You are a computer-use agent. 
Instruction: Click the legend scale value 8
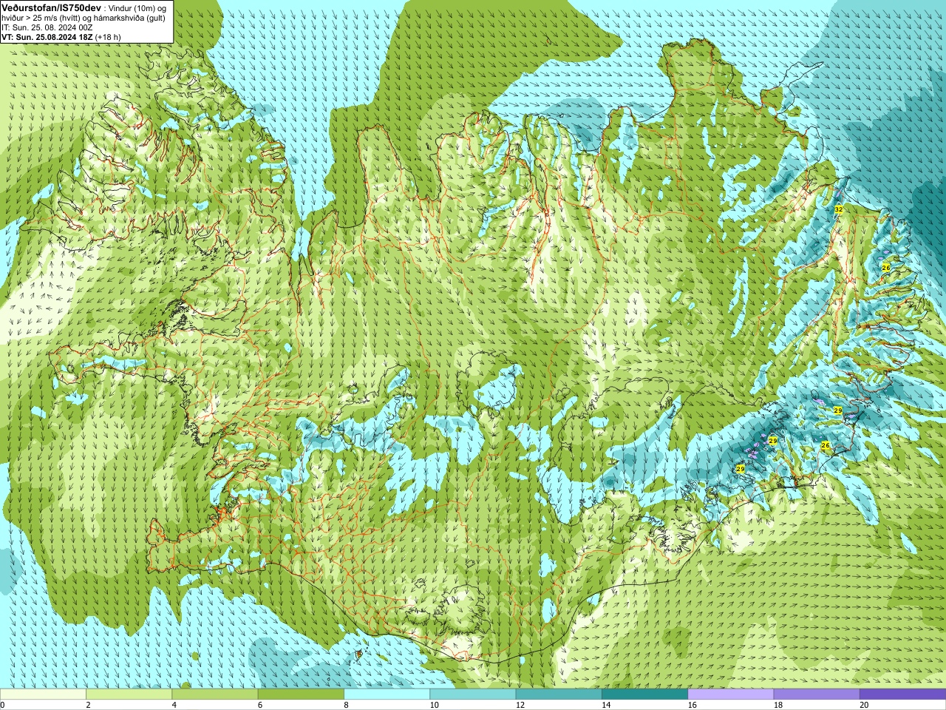[346, 705]
